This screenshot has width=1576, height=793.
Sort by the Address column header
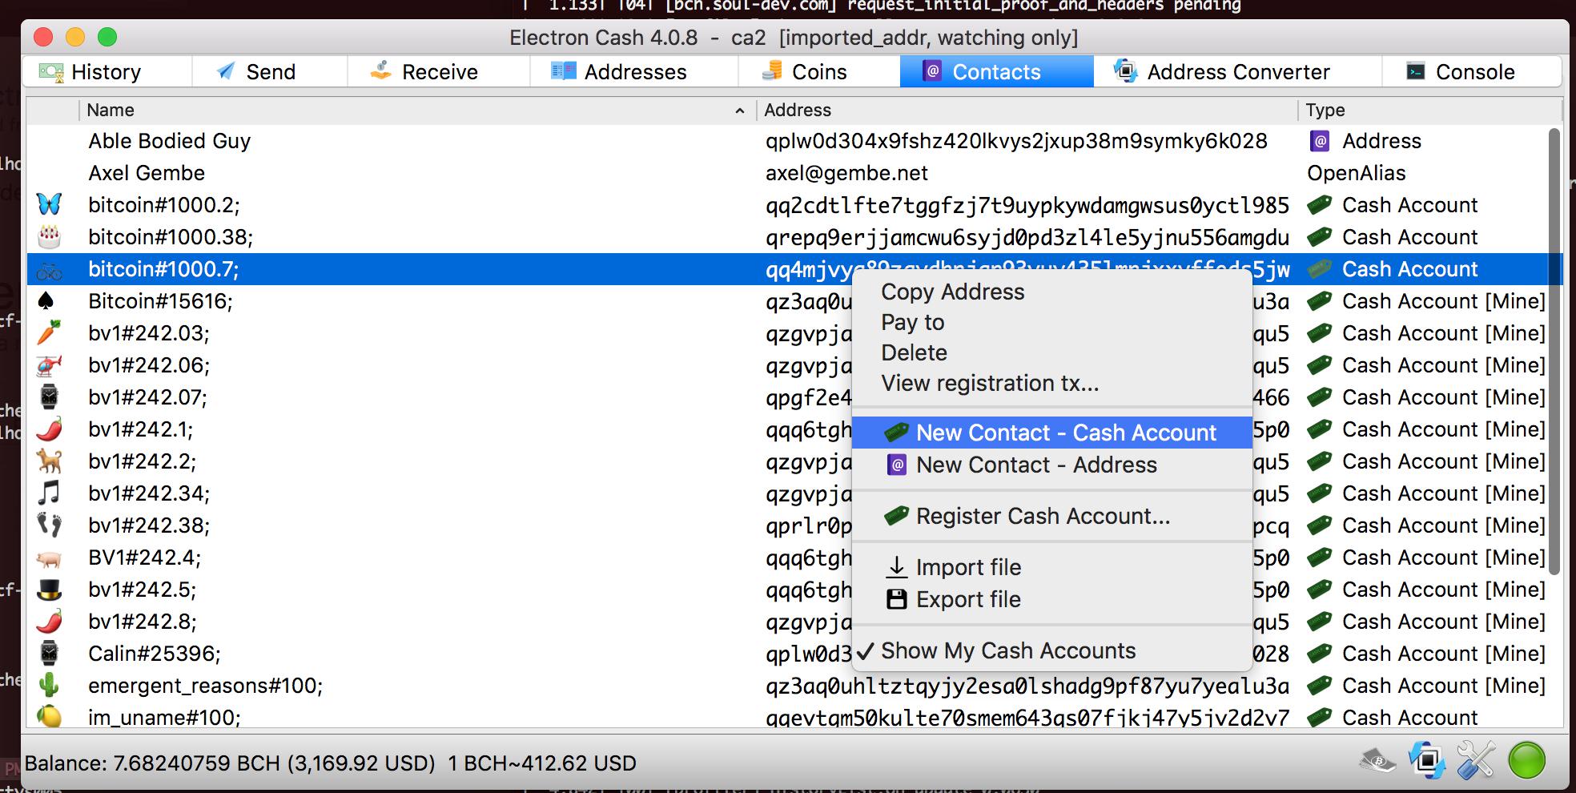[x=1027, y=111]
